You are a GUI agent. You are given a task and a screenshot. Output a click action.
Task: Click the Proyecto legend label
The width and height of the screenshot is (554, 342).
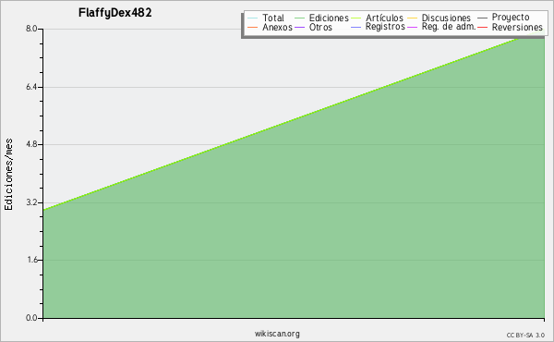(511, 18)
